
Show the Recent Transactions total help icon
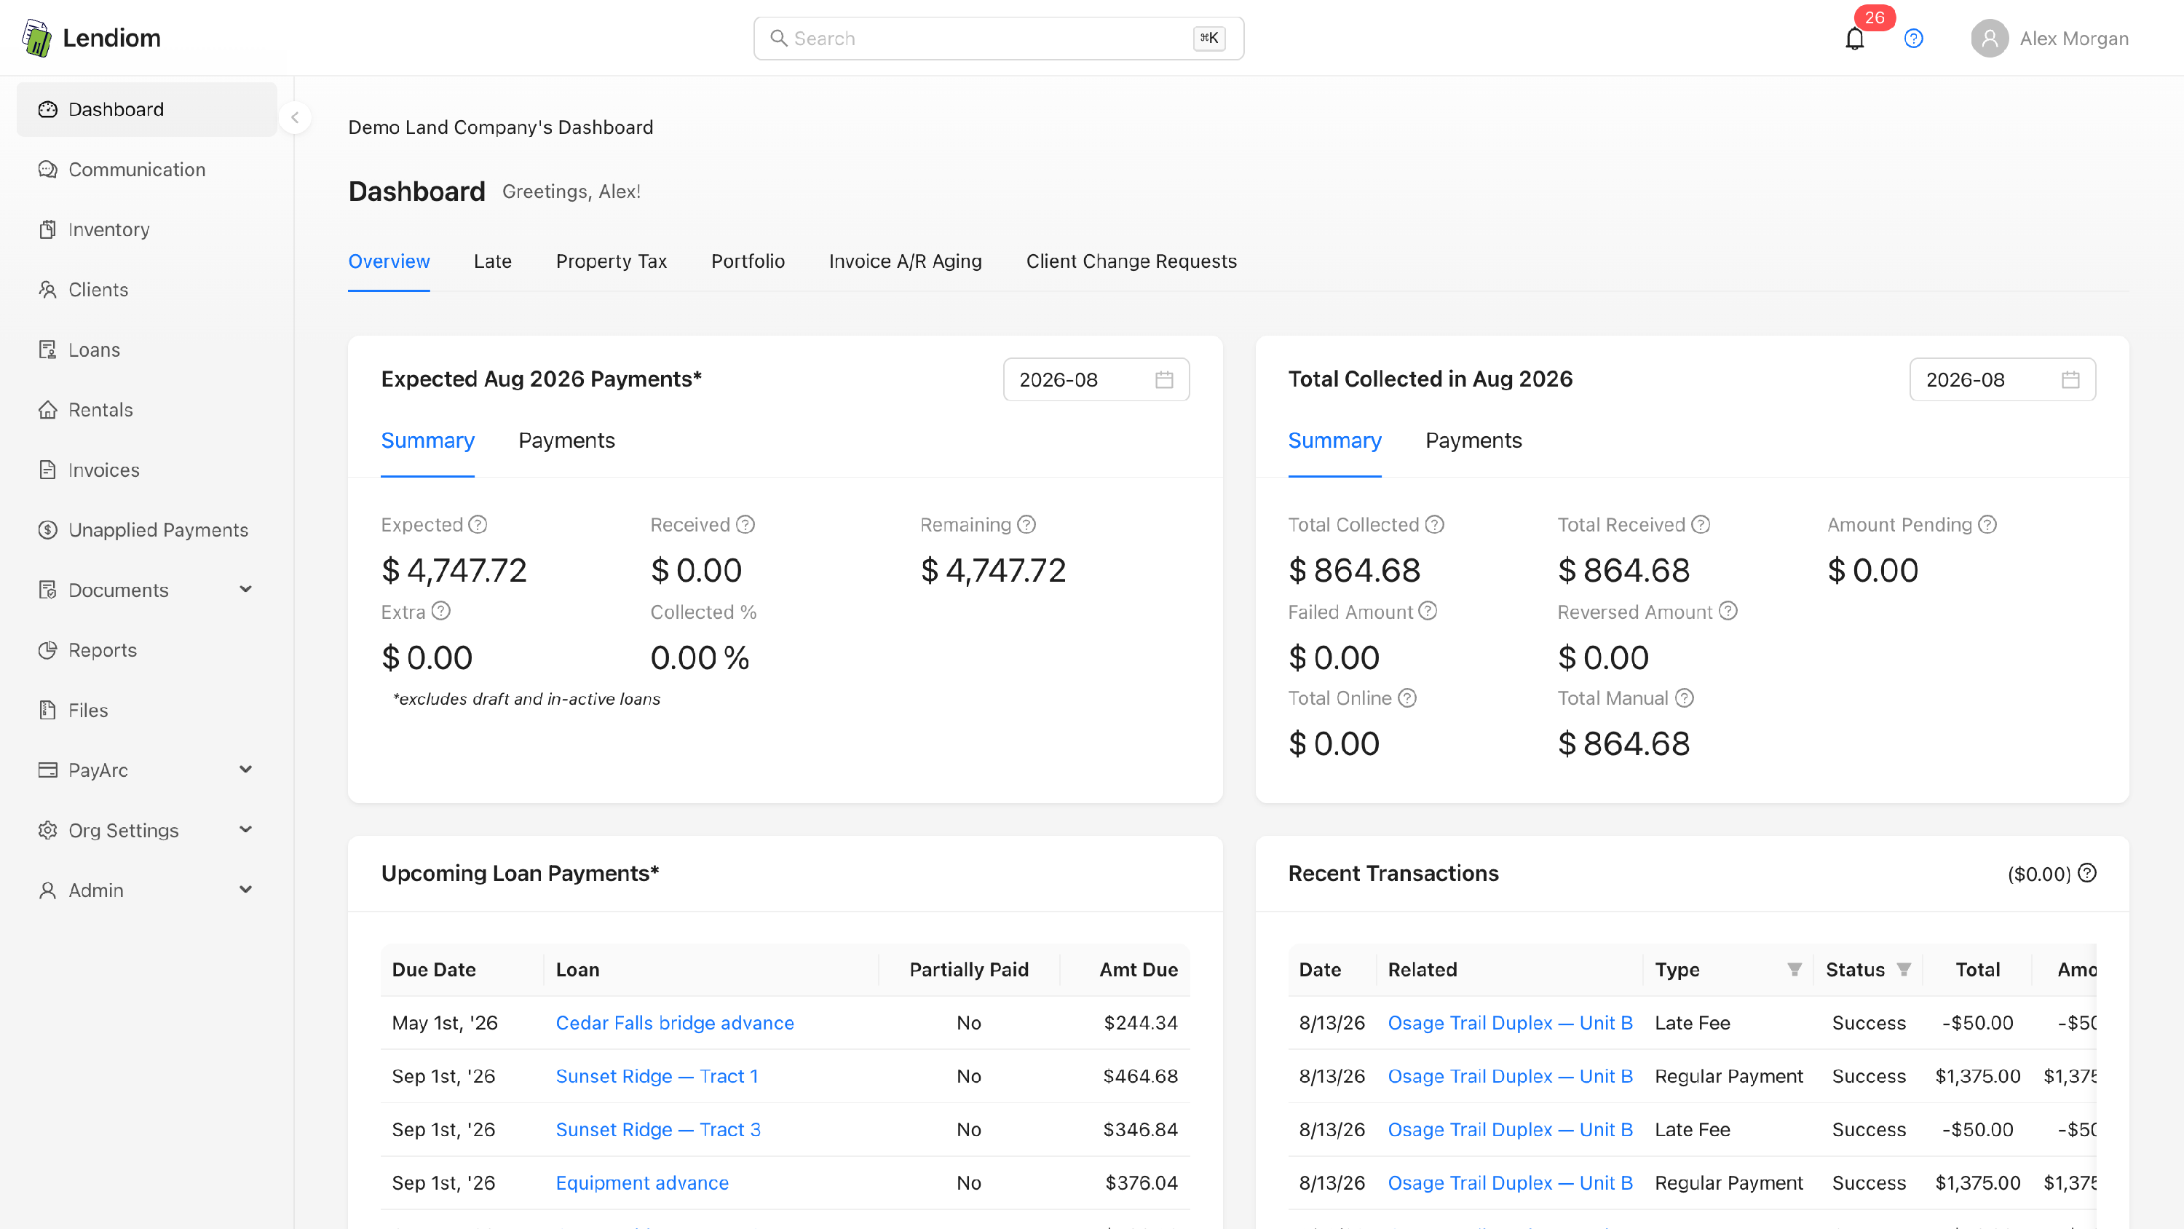(2087, 874)
